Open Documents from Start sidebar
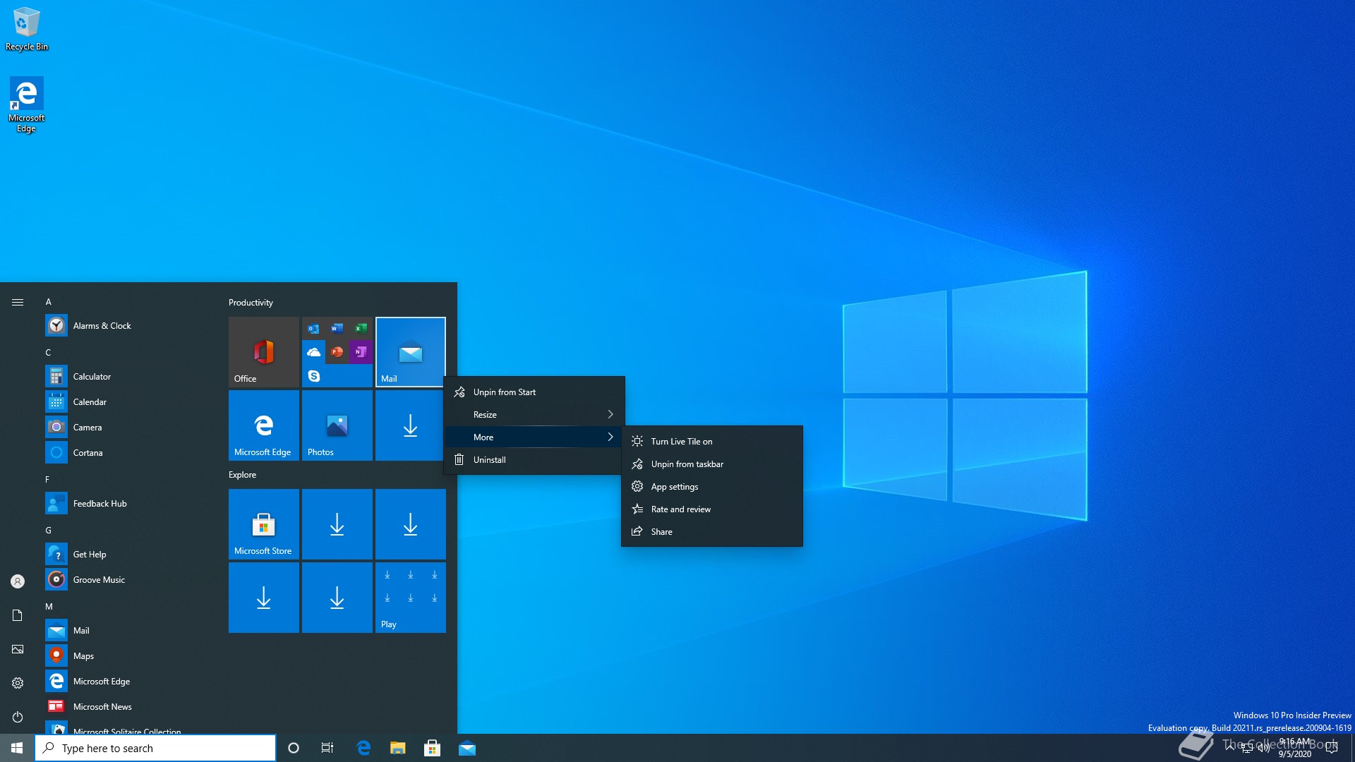The image size is (1355, 762). 18,615
